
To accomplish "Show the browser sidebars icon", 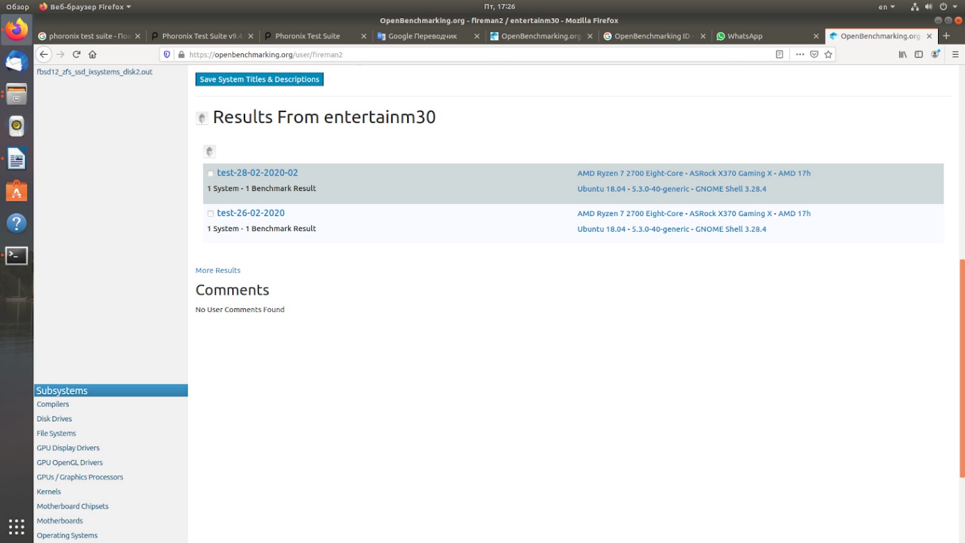I will pyautogui.click(x=918, y=54).
